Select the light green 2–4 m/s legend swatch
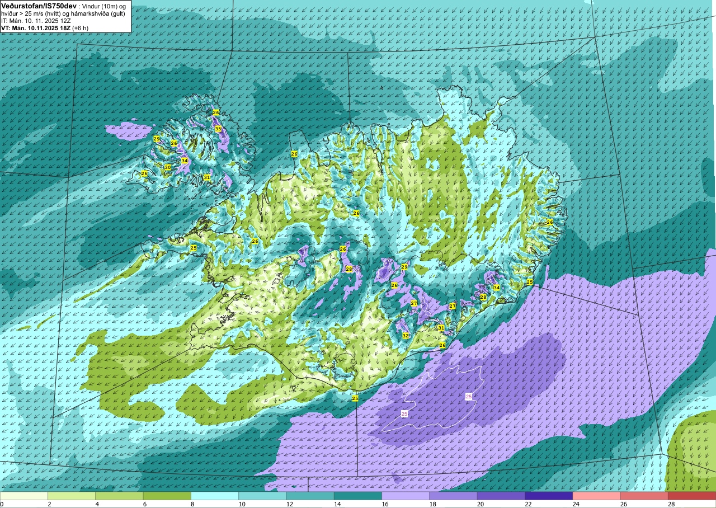The width and height of the screenshot is (716, 508). 72,496
